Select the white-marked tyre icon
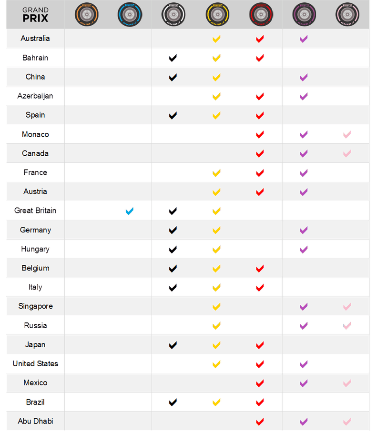The image size is (376, 442). 173,14
